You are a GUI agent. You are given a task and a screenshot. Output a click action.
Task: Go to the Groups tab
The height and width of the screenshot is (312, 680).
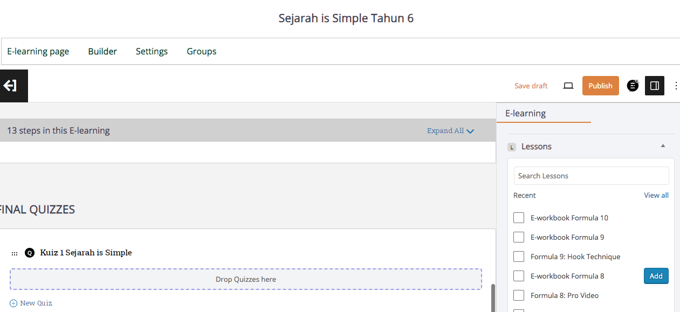(x=201, y=51)
